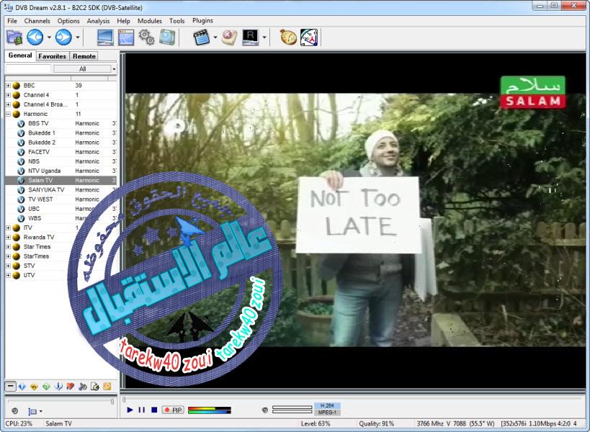
Task: Open the Modules menu
Action: tap(149, 21)
